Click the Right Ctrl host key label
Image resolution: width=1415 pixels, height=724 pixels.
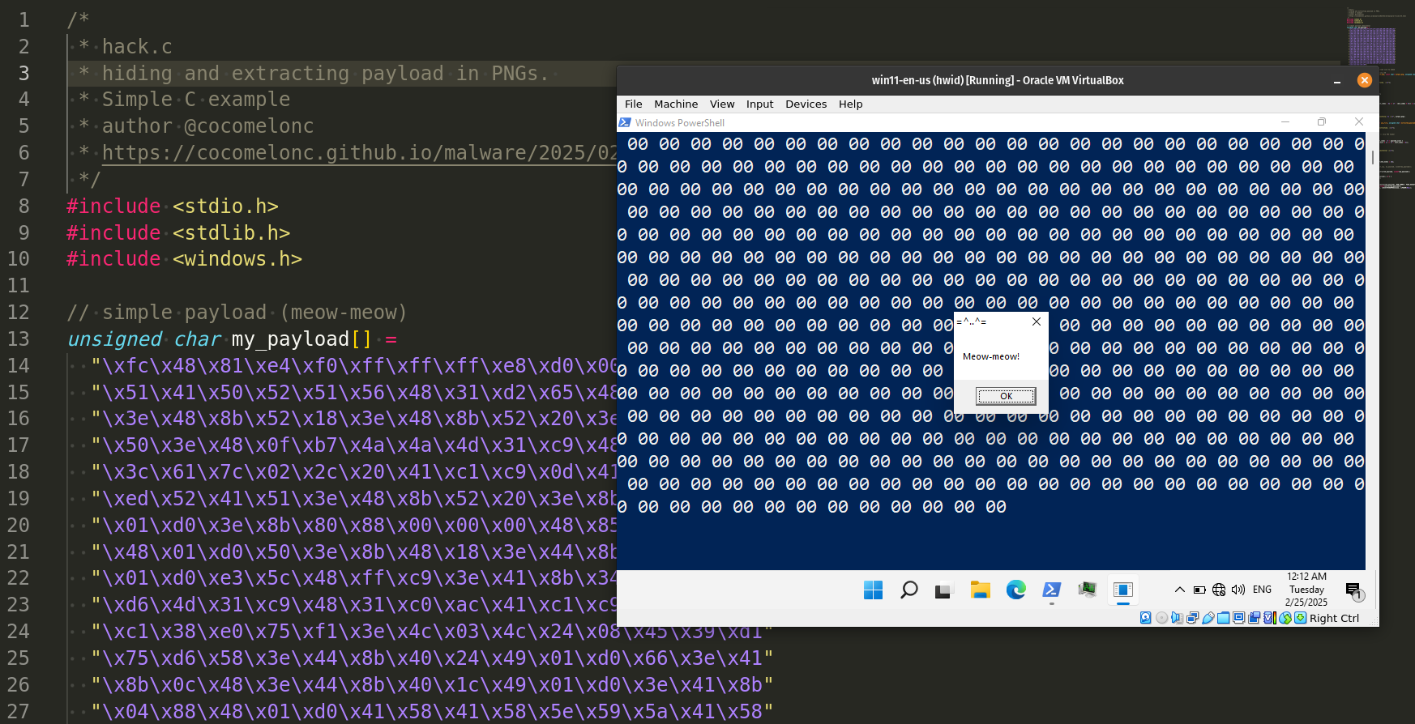[1335, 618]
